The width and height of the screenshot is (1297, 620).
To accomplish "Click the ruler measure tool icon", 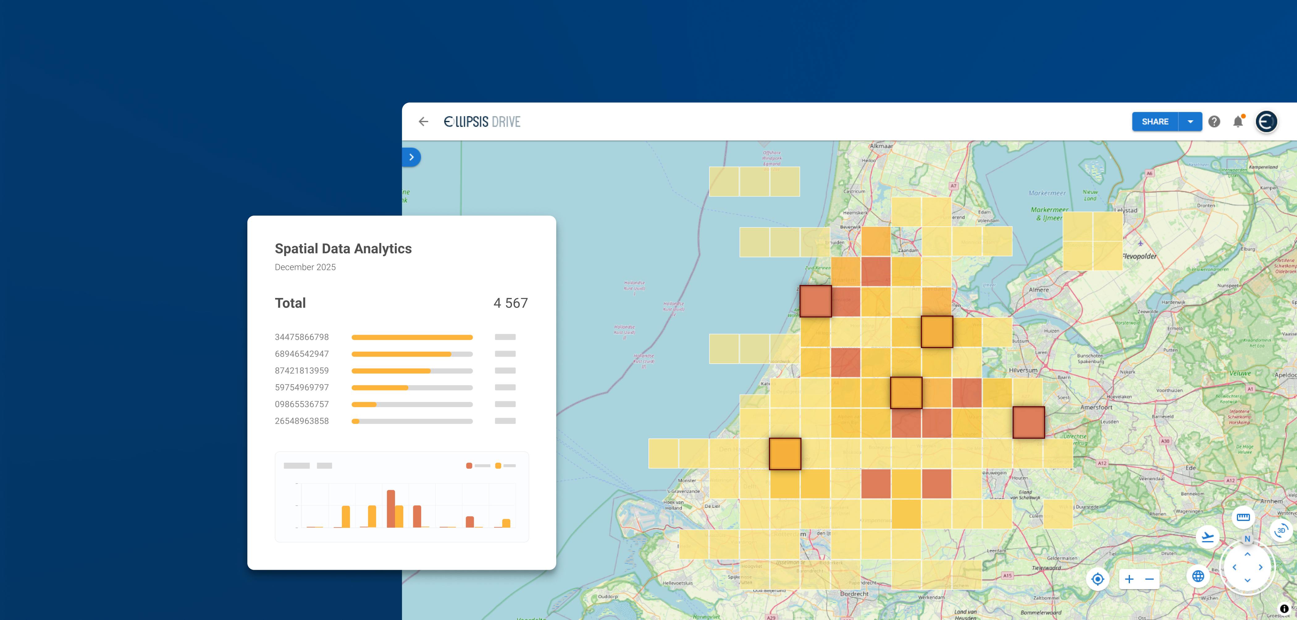I will (1243, 517).
